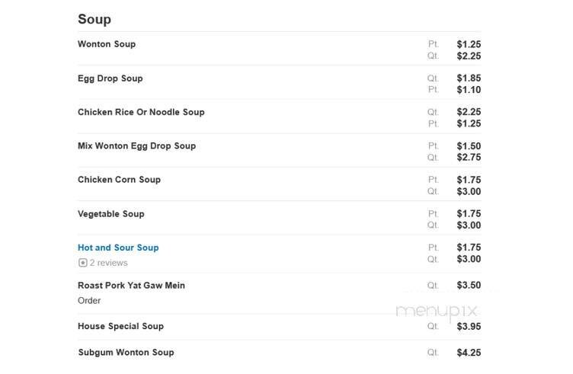
Task: Click the Vegetable Soup item
Action: 110,214
